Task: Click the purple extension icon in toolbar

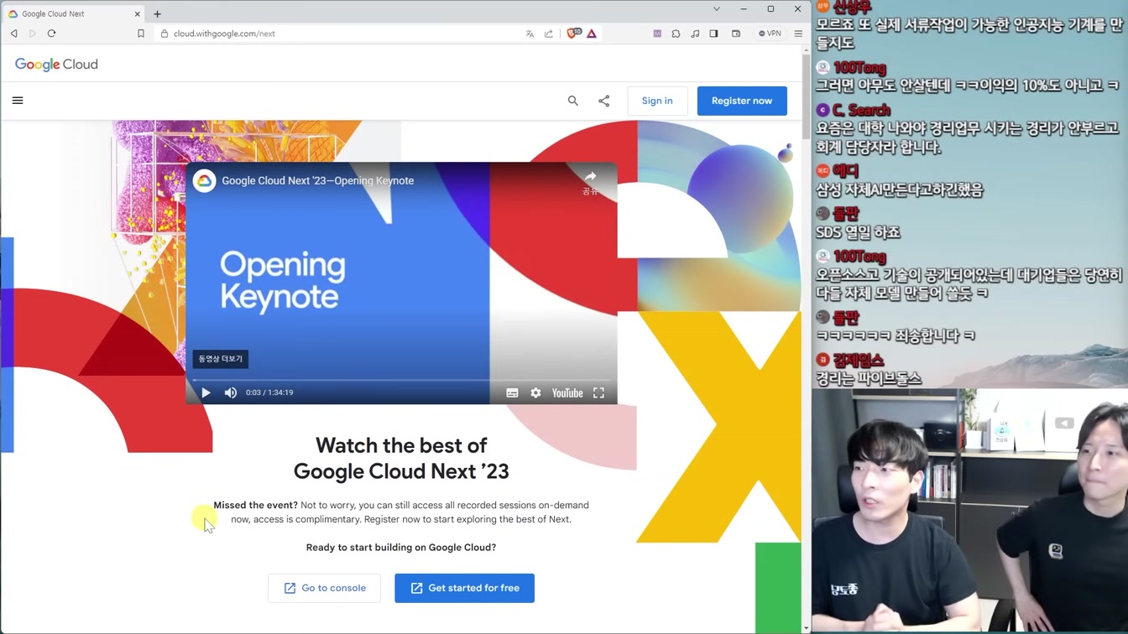Action: (657, 34)
